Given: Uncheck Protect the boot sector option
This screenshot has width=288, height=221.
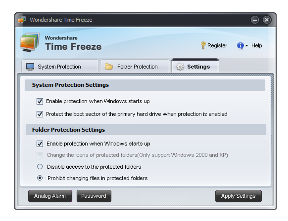Looking at the screenshot, I should pos(40,114).
